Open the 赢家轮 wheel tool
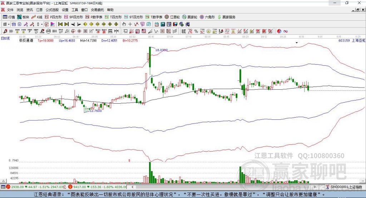The width and height of the screenshot is (366, 198). click(190, 17)
